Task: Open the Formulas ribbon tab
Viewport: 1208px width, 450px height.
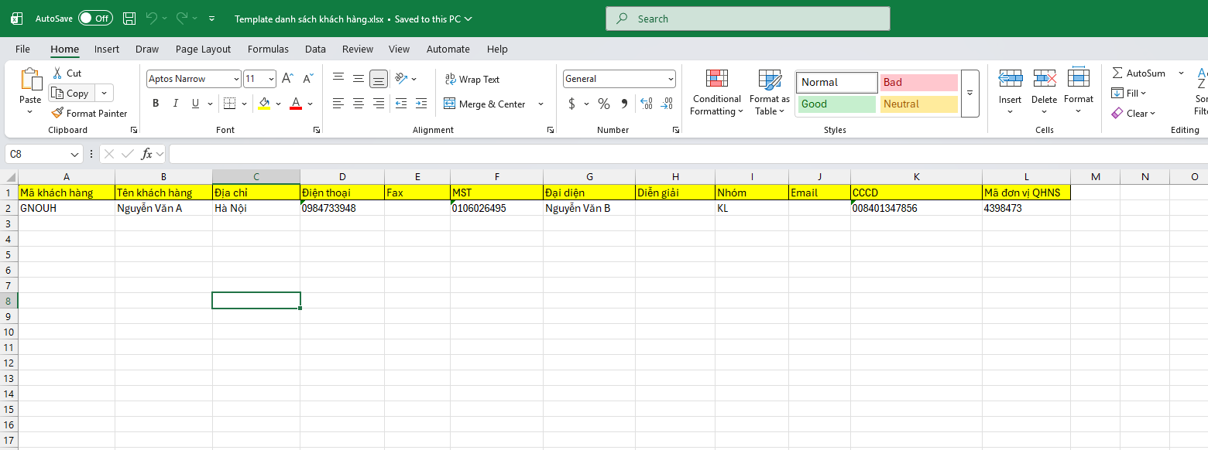Action: pyautogui.click(x=268, y=49)
